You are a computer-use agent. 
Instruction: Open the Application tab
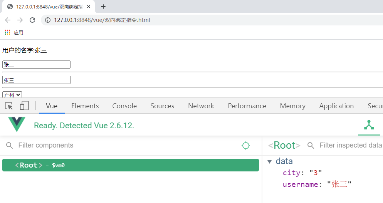(x=336, y=106)
